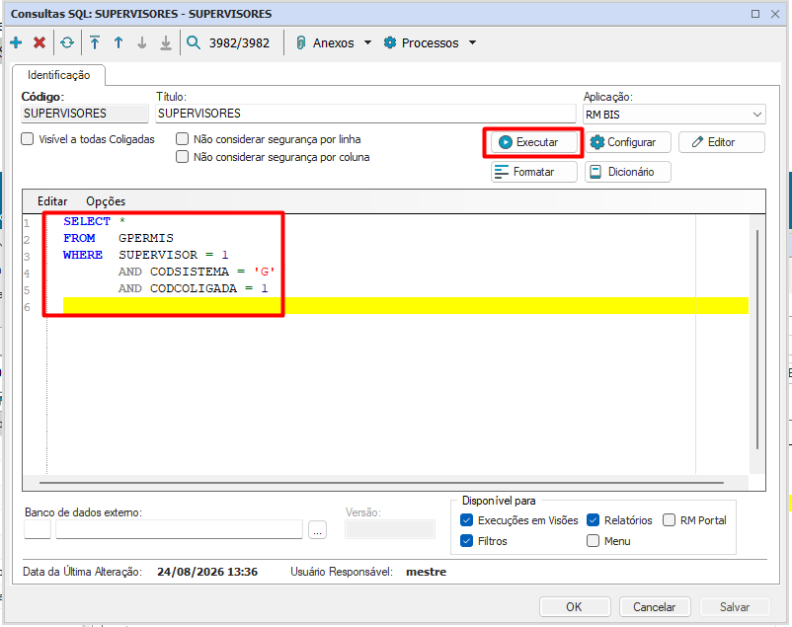Maximize the Consultas SQL window
The height and width of the screenshot is (627, 792).
point(755,14)
